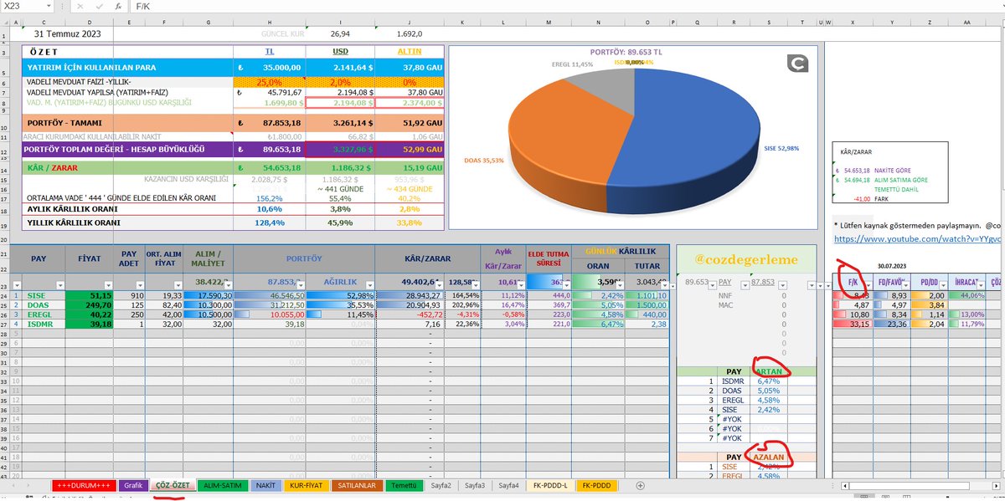Viewport: 1005px width, 501px height.
Task: Open the SATILANLAR sheet tab
Action: (x=358, y=484)
